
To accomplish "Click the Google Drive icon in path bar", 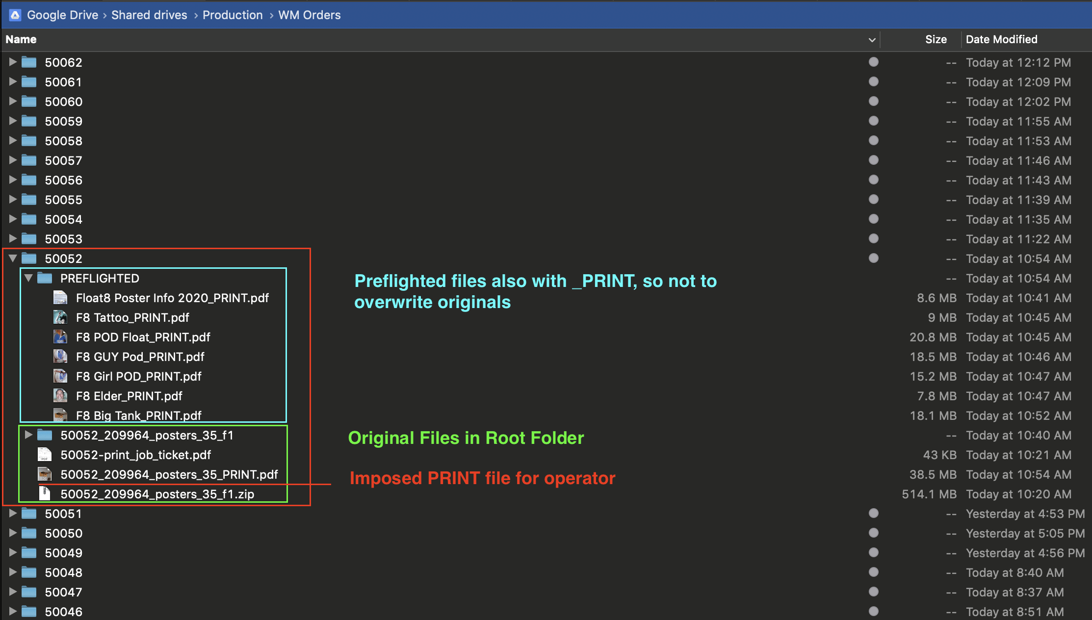I will [15, 15].
